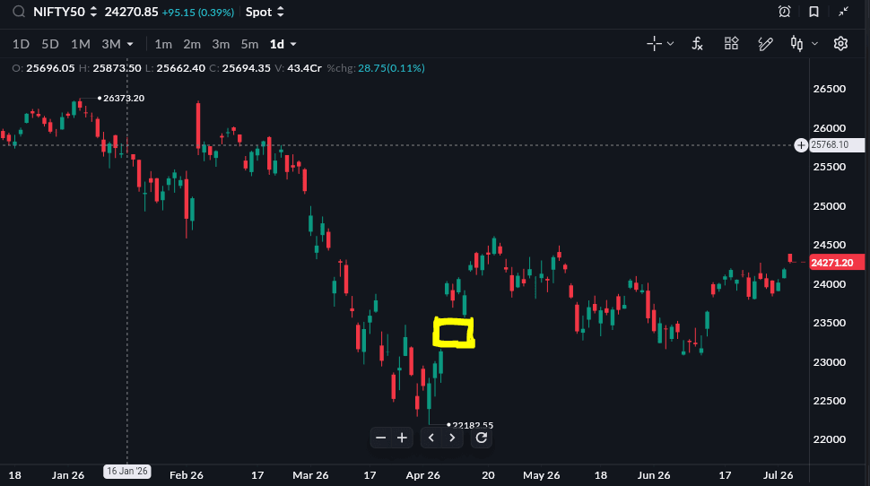Expand the chart type options arrow
Viewport: 870px width, 486px height.
(x=814, y=43)
